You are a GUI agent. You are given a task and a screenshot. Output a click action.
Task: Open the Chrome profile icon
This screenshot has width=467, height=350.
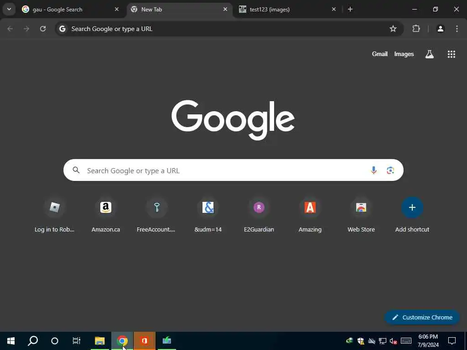(441, 29)
